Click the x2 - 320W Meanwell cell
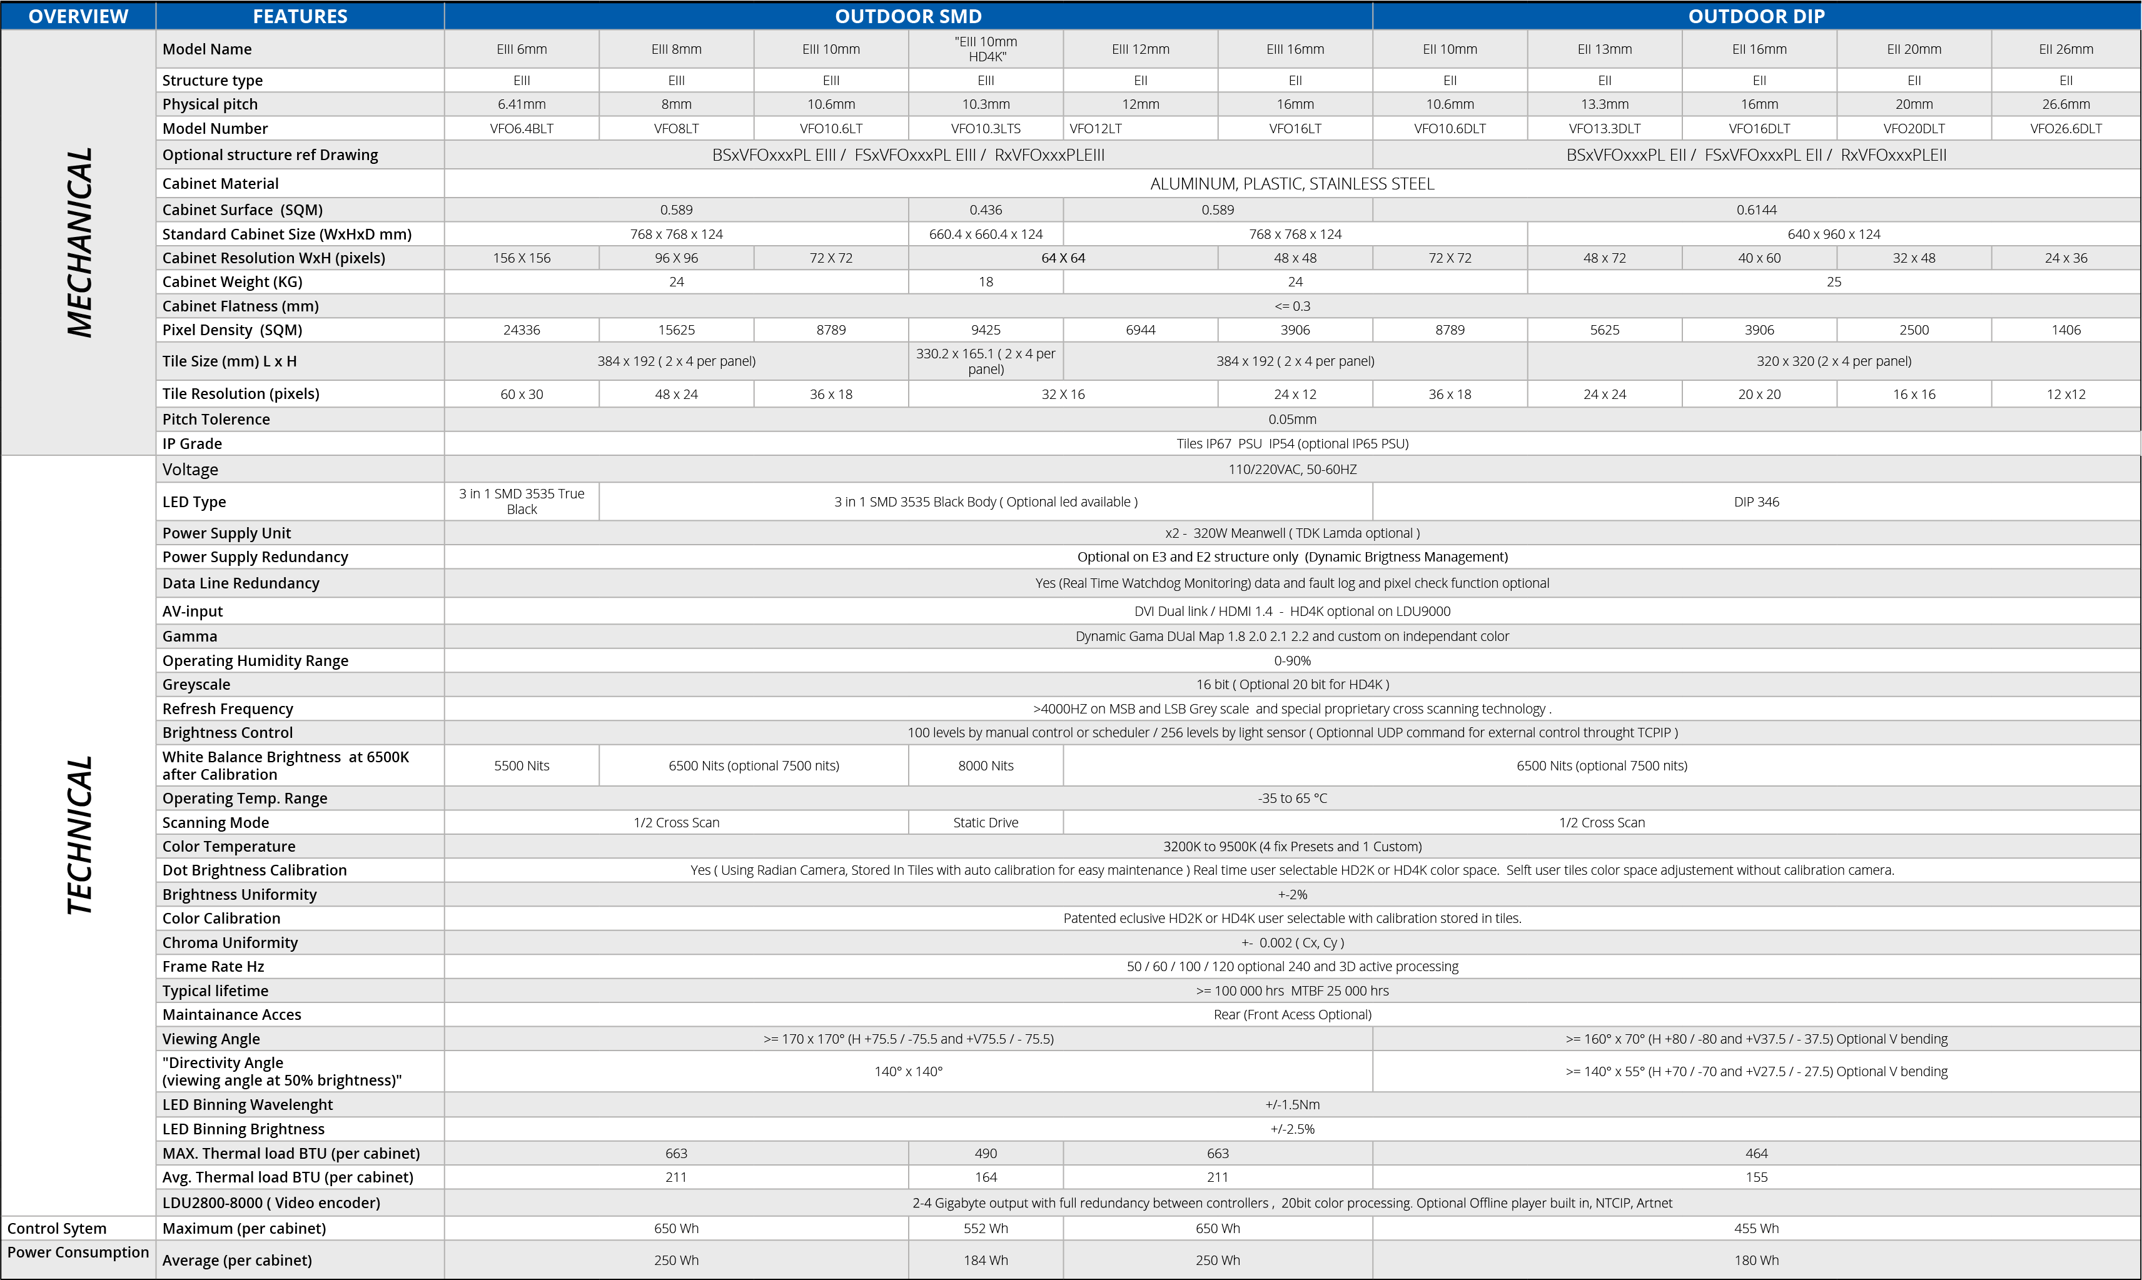This screenshot has width=2142, height=1280. 1292,533
